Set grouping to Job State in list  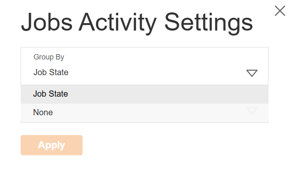pos(50,94)
